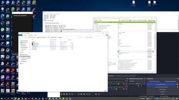Increase OBS transition duration stepper
Viewport: 179px width, 100px height.
point(145,83)
